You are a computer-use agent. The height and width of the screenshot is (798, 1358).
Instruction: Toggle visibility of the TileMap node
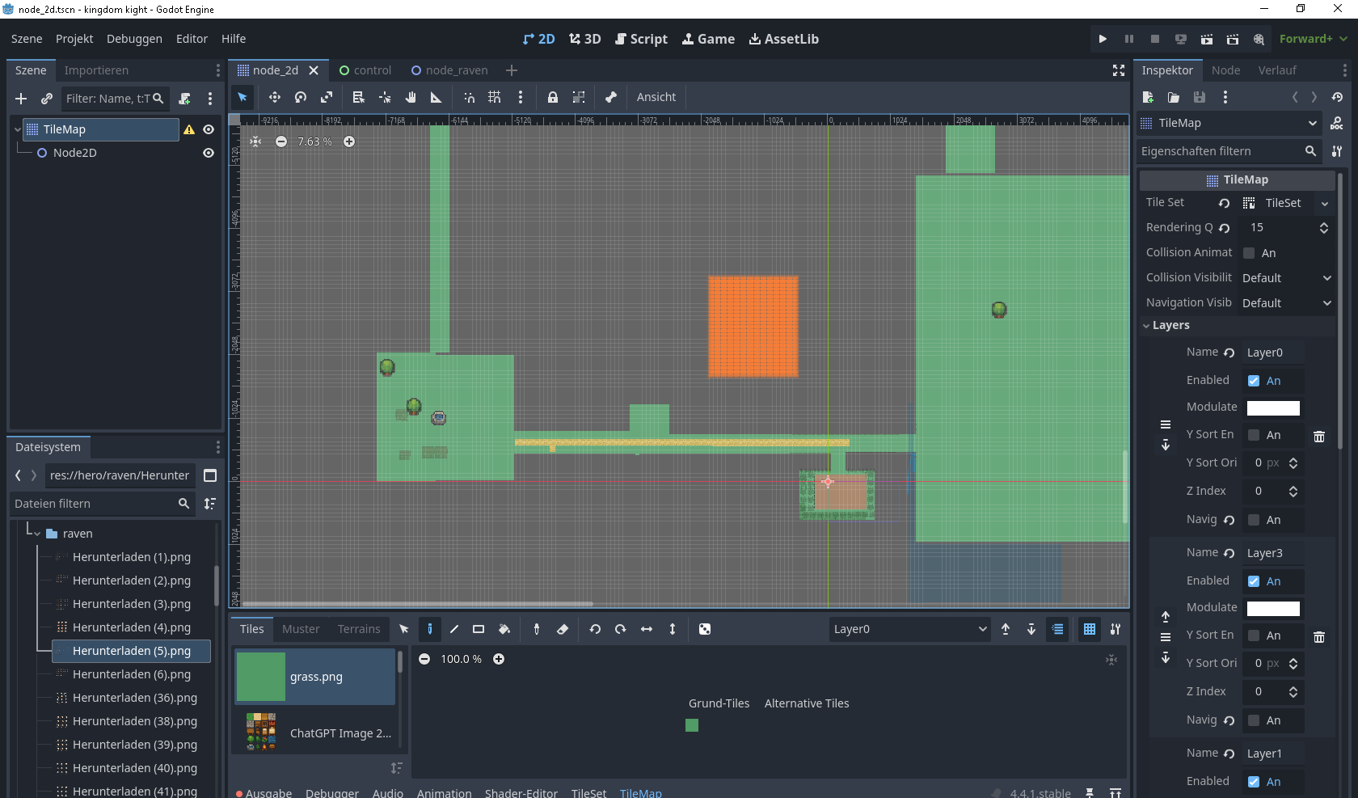[209, 129]
